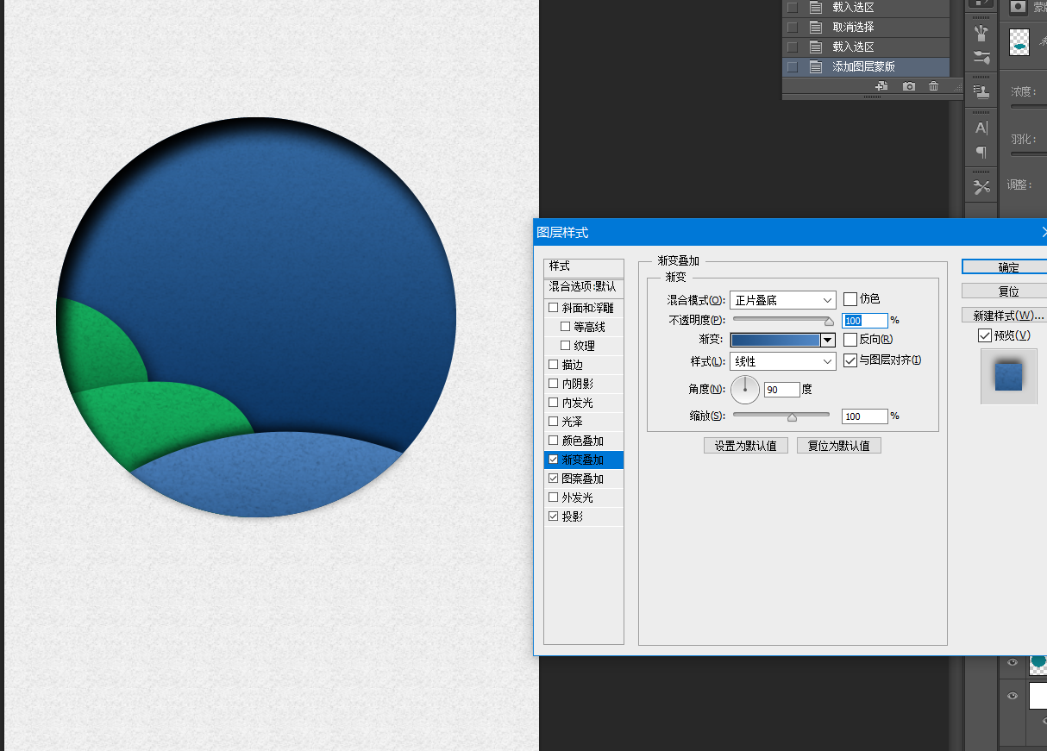Image resolution: width=1047 pixels, height=751 pixels.
Task: Enable 等高线 sub-option checkbox
Action: click(566, 327)
